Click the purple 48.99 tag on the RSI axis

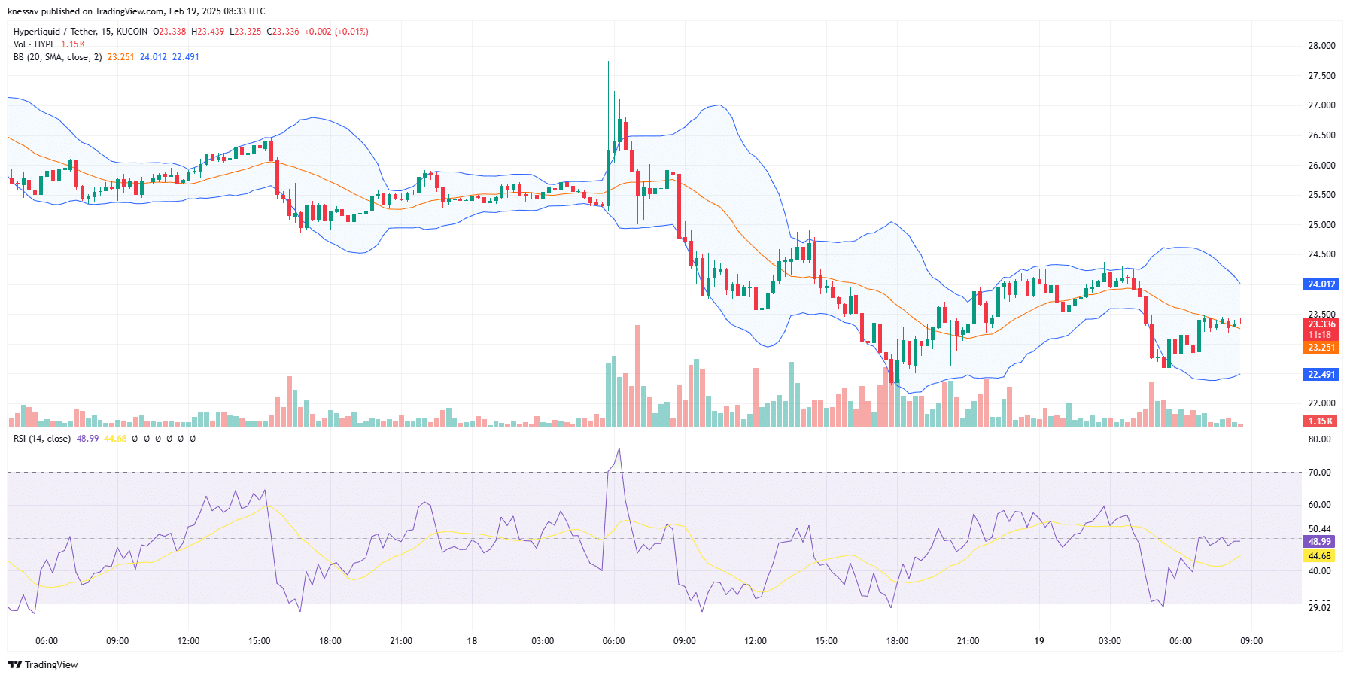1319,542
